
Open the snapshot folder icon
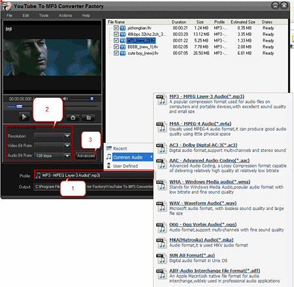pos(88,117)
